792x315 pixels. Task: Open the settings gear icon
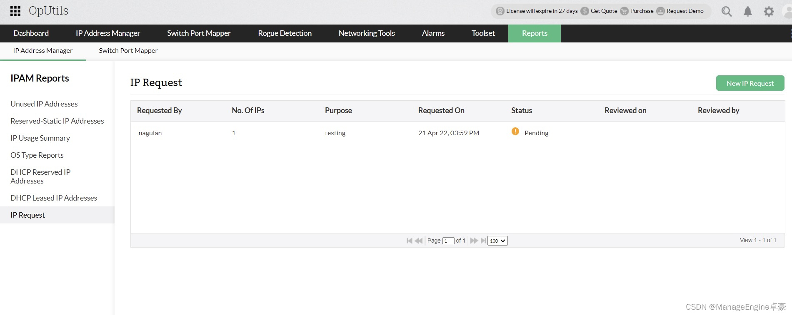pyautogui.click(x=769, y=11)
